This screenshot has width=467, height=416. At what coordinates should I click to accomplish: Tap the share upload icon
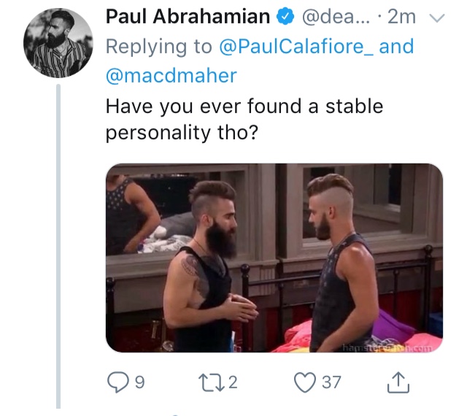[x=398, y=382]
